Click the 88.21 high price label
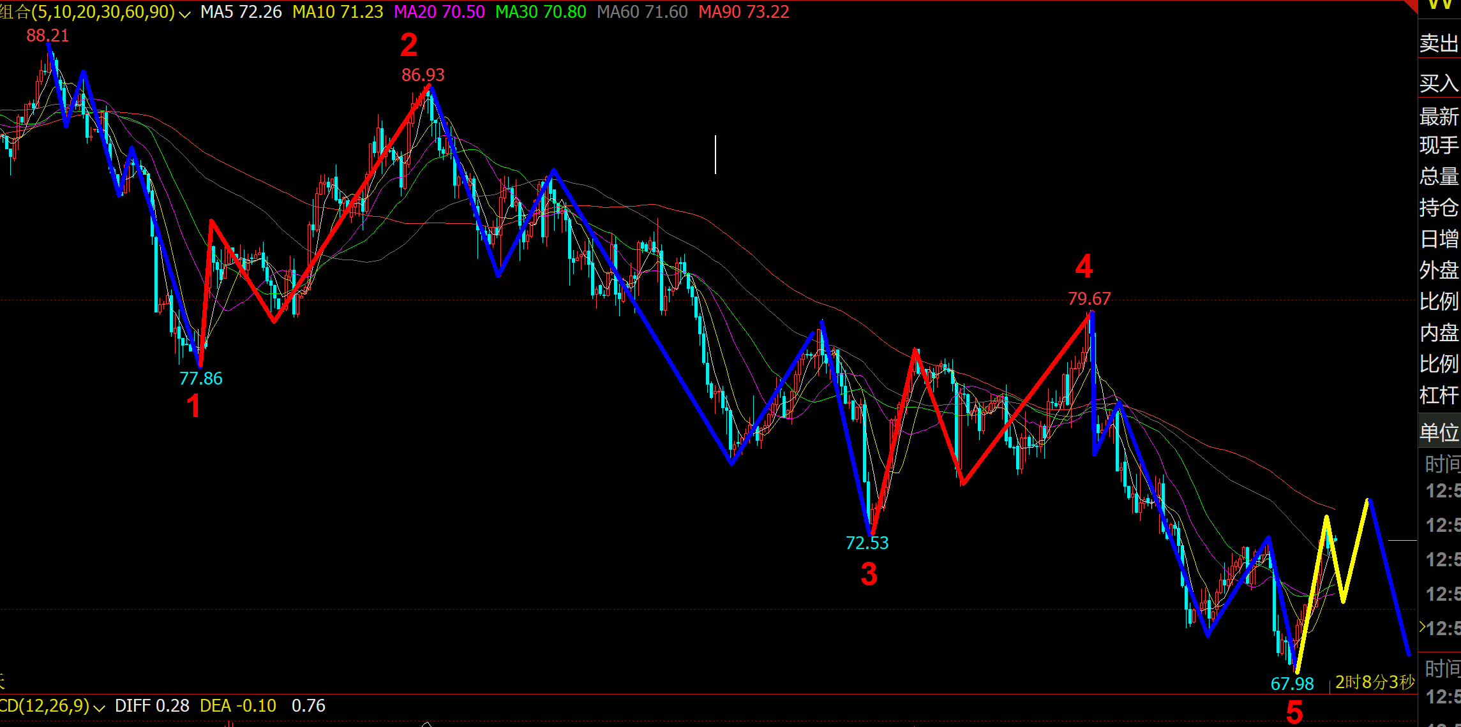1461x727 pixels. 47,36
